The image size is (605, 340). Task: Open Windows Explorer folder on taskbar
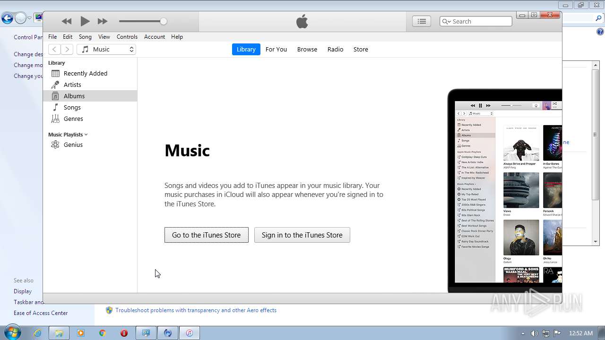59,333
